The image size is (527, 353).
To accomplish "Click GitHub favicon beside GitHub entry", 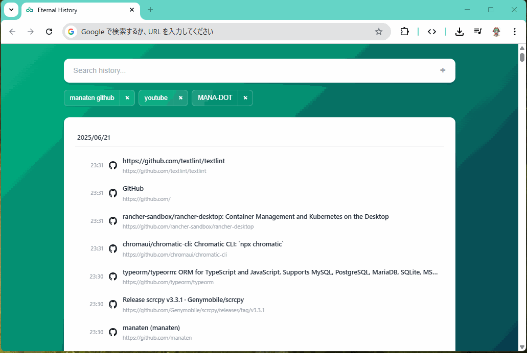I will point(113,193).
